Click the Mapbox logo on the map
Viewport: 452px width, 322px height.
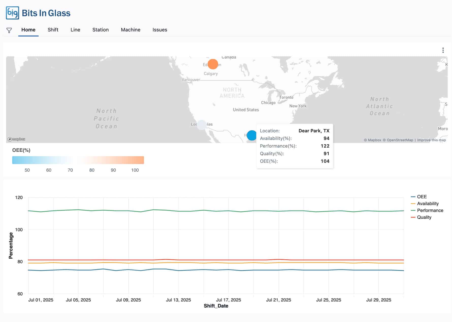tap(17, 139)
